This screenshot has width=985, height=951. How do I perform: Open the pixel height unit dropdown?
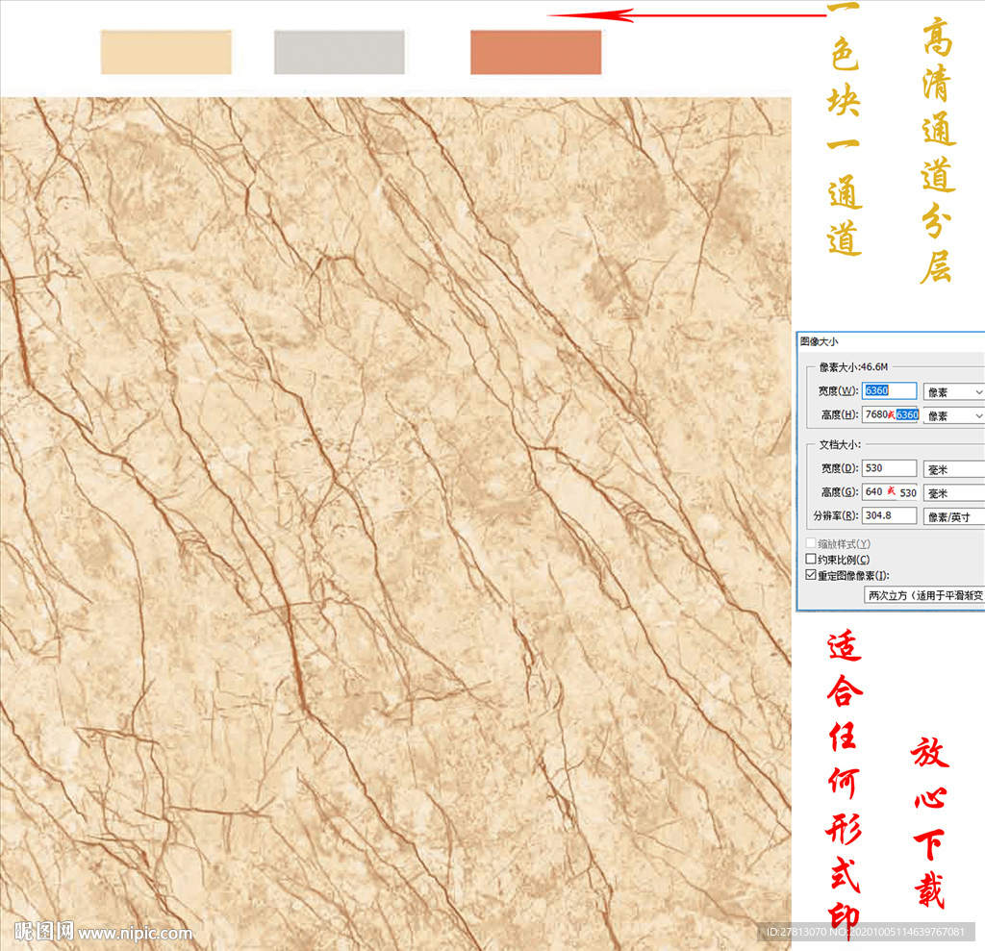tap(953, 415)
